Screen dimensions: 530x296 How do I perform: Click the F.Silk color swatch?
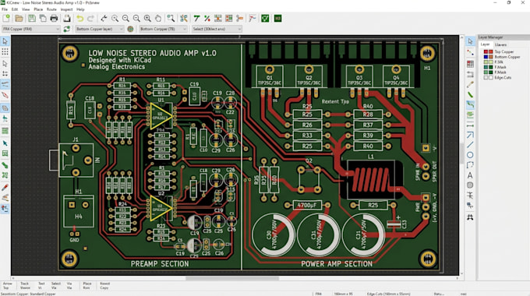pos(486,62)
